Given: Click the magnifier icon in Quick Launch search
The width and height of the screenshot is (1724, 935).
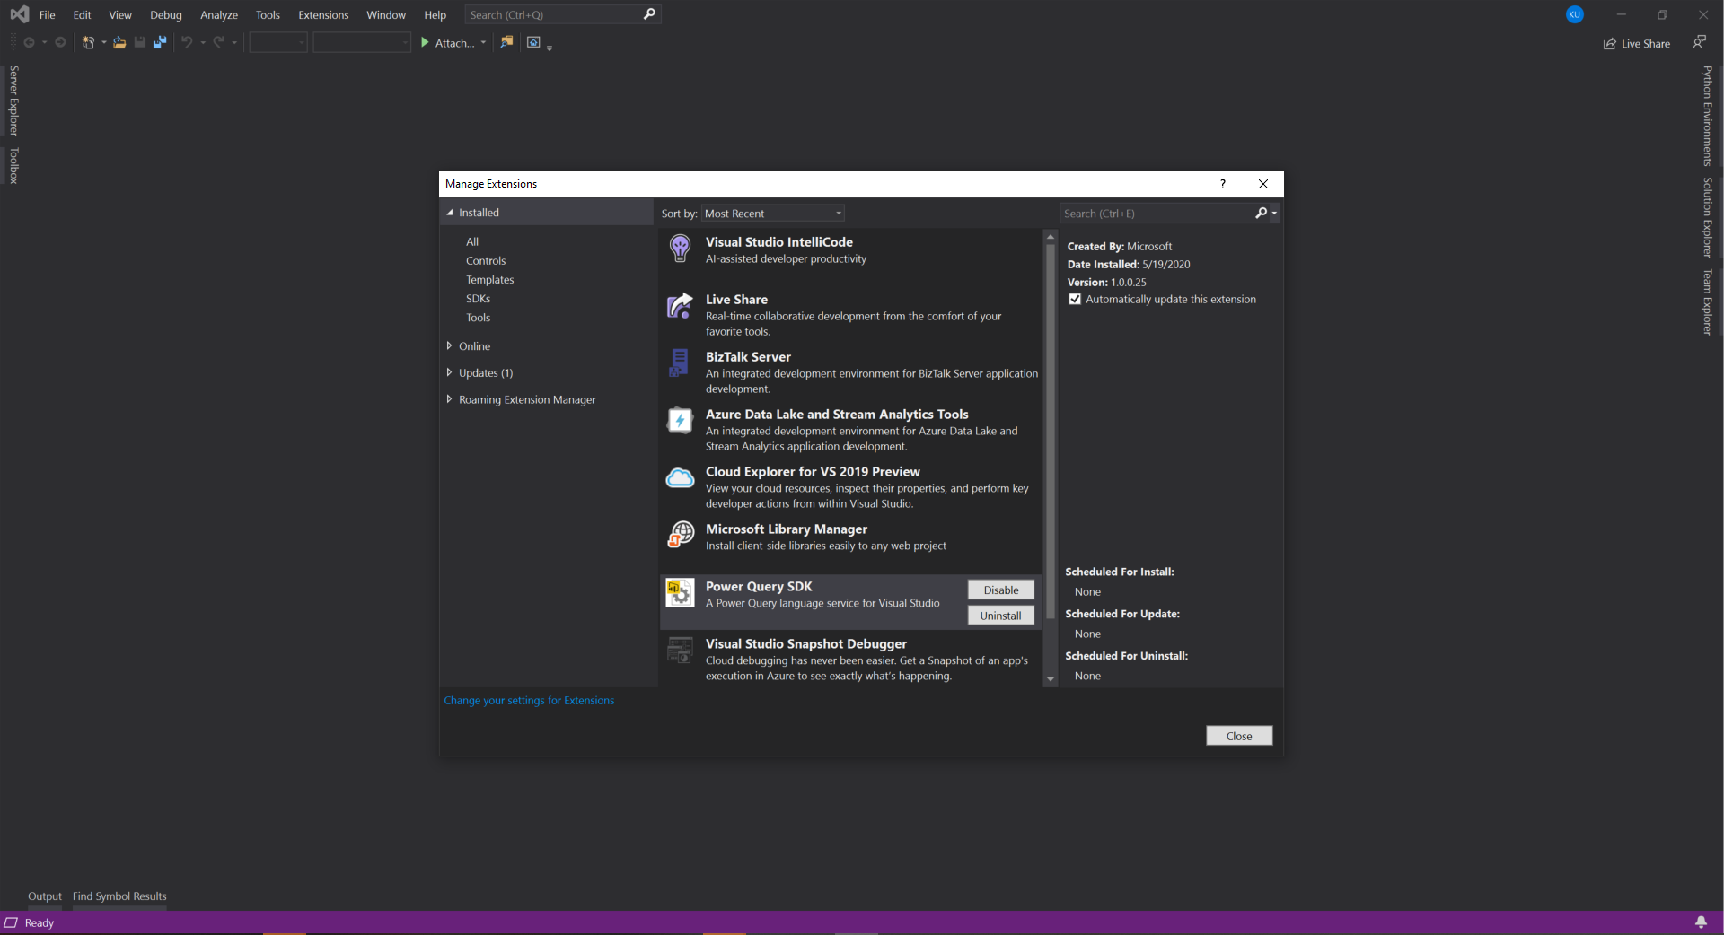Looking at the screenshot, I should click(x=649, y=14).
